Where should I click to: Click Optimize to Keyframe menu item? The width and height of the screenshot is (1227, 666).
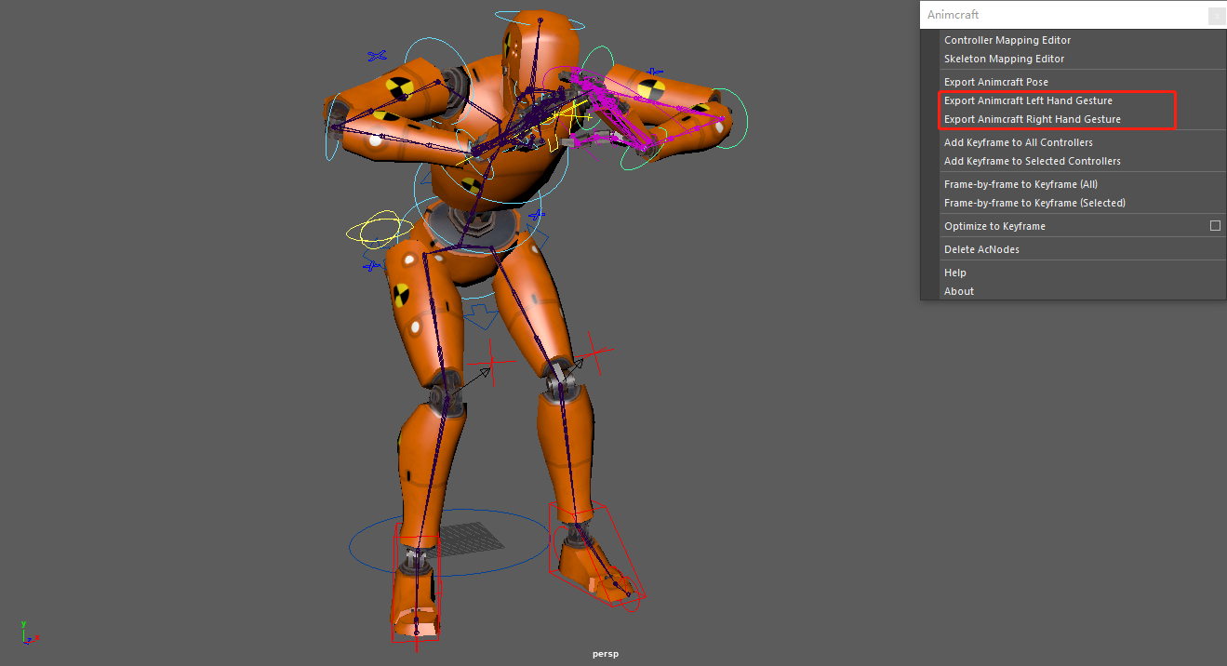pos(994,226)
